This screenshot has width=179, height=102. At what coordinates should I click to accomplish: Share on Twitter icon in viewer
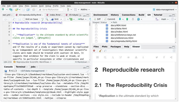157,57
